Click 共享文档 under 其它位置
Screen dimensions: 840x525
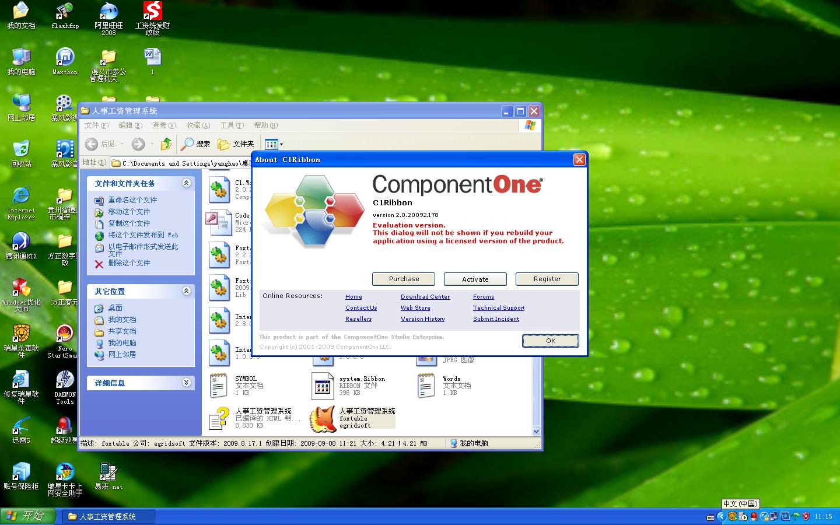coord(122,331)
